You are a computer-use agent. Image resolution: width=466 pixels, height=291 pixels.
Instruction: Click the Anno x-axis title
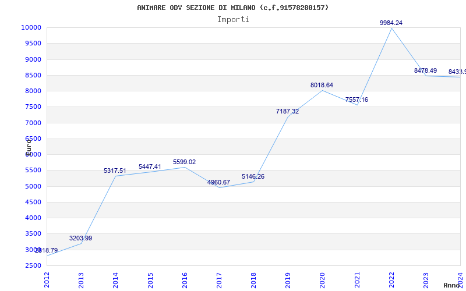[451, 285]
